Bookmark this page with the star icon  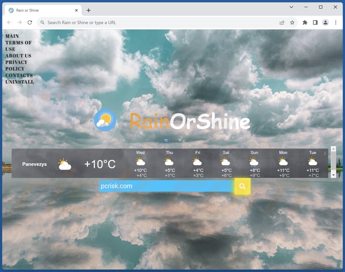(292, 22)
